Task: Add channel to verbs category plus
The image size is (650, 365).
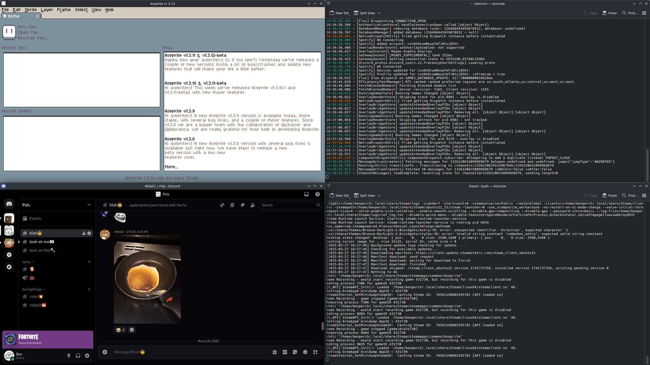Action: pyautogui.click(x=89, y=262)
